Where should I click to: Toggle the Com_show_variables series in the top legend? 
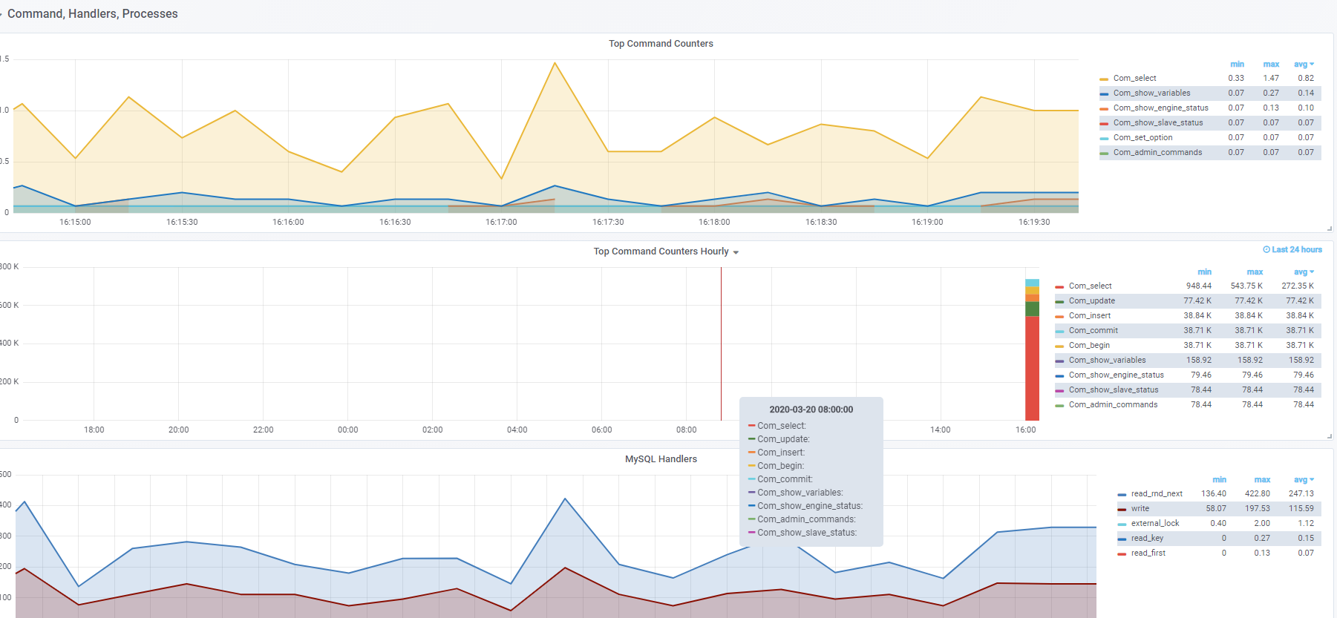pos(1151,93)
